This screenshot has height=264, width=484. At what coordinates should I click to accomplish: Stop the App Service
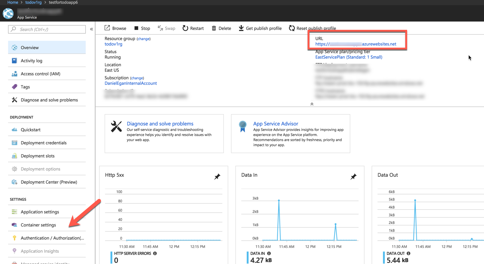[142, 28]
